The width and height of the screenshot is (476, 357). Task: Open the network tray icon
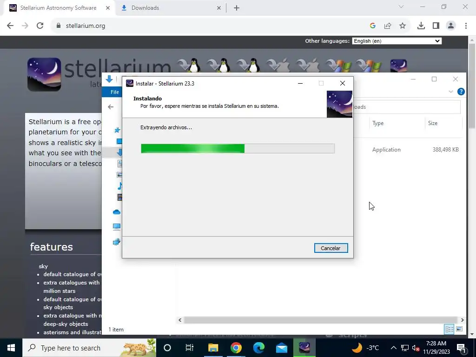405,348
